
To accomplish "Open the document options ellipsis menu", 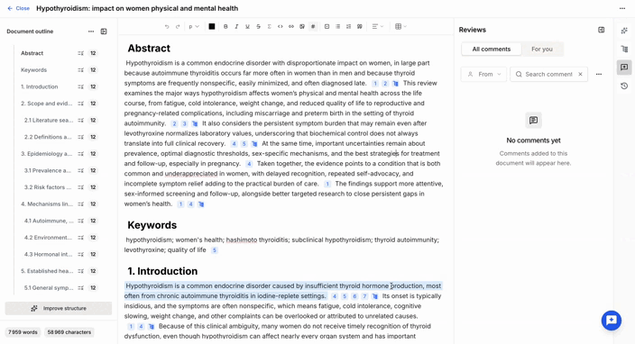I will [x=622, y=8].
